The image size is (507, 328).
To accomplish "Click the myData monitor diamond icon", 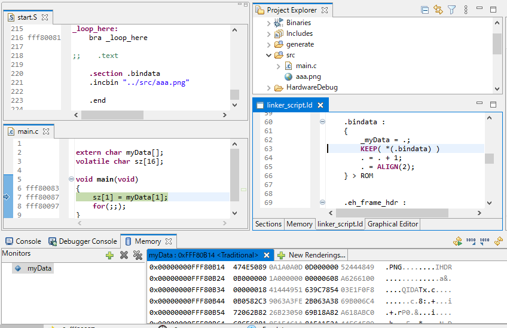I will pyautogui.click(x=18, y=268).
